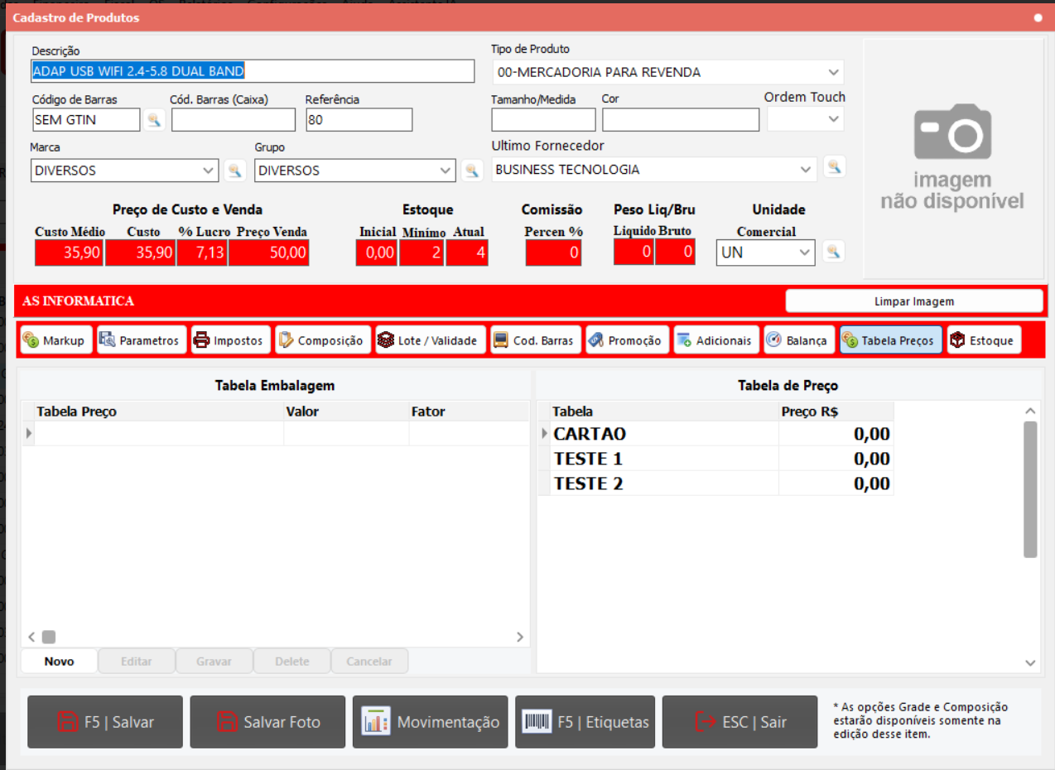
Task: Expand the Tipo de Produto dropdown
Action: tap(832, 72)
